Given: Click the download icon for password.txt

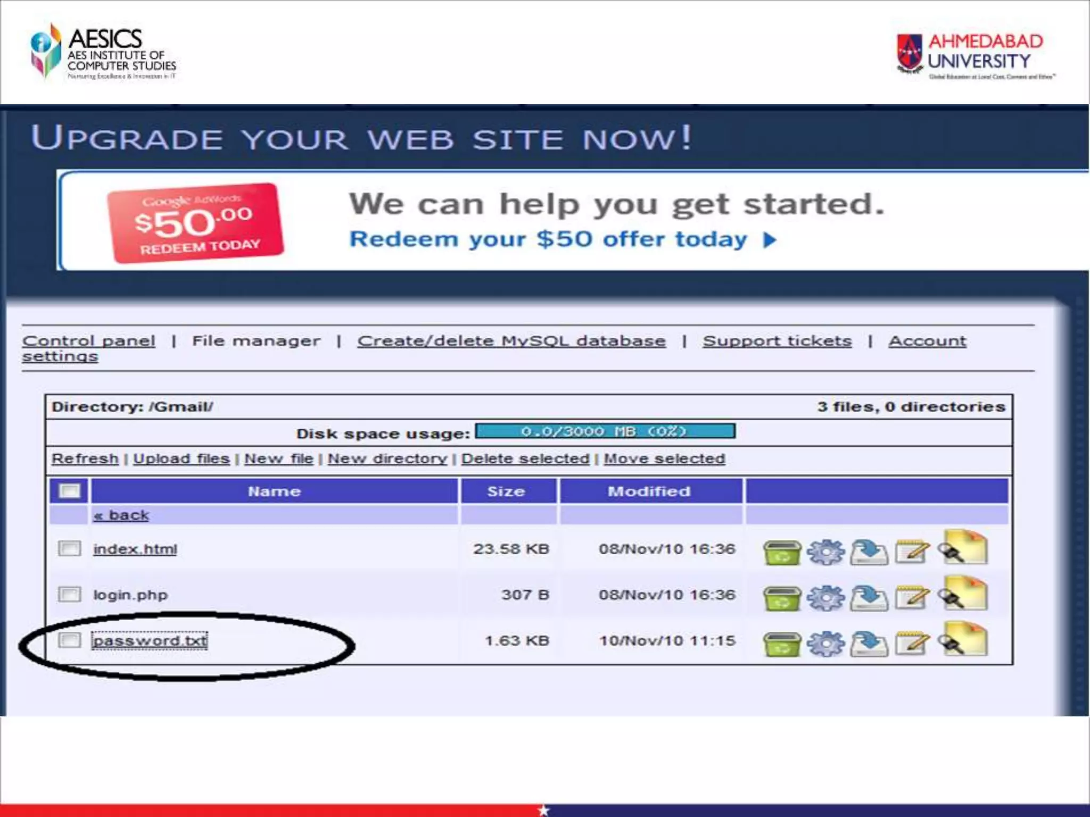Looking at the screenshot, I should coord(869,644).
